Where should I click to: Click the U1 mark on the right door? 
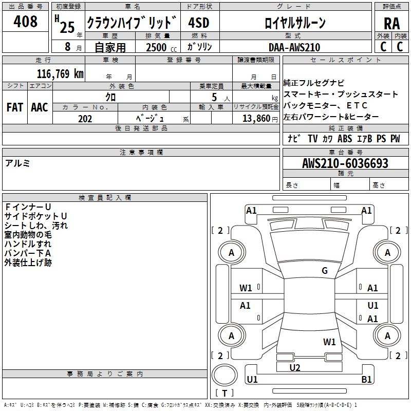[x=372, y=306]
